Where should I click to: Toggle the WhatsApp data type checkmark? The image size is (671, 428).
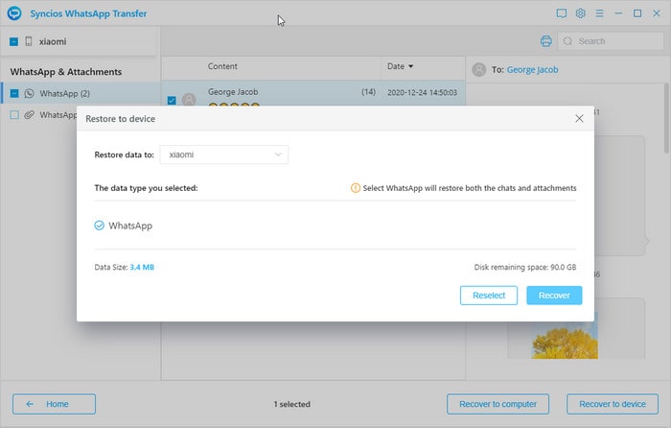pyautogui.click(x=99, y=226)
